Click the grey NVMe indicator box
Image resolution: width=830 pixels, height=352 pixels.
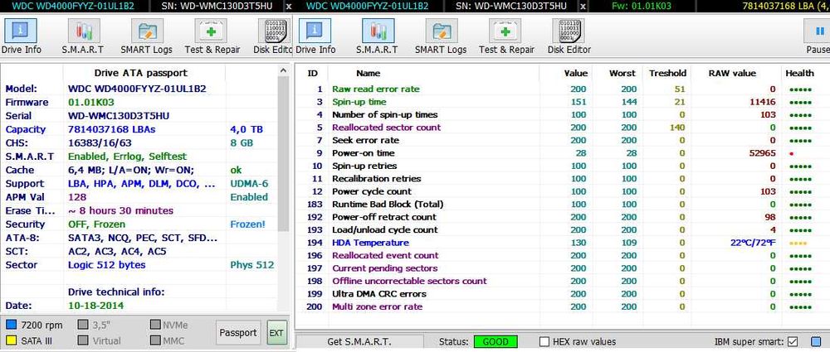click(156, 325)
